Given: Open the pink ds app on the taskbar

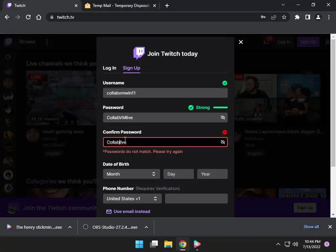Looking at the screenshot, I should (197, 244).
